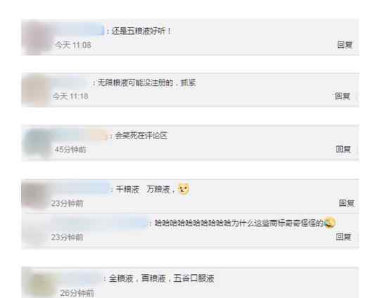Open username of the 会笑死 commenter
The height and width of the screenshot is (298, 366).
81,136
